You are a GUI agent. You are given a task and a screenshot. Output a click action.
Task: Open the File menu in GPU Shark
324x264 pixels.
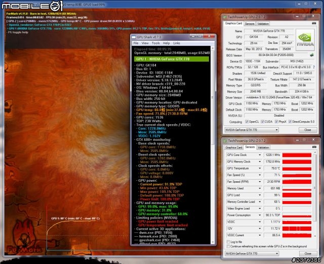coord(136,43)
